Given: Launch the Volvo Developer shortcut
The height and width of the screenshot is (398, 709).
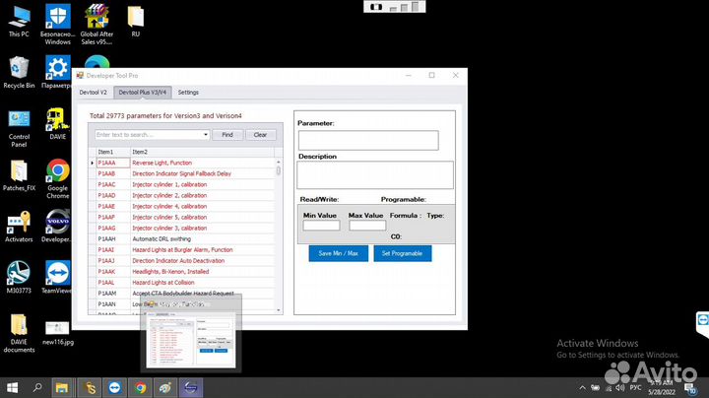Looking at the screenshot, I should point(56,227).
